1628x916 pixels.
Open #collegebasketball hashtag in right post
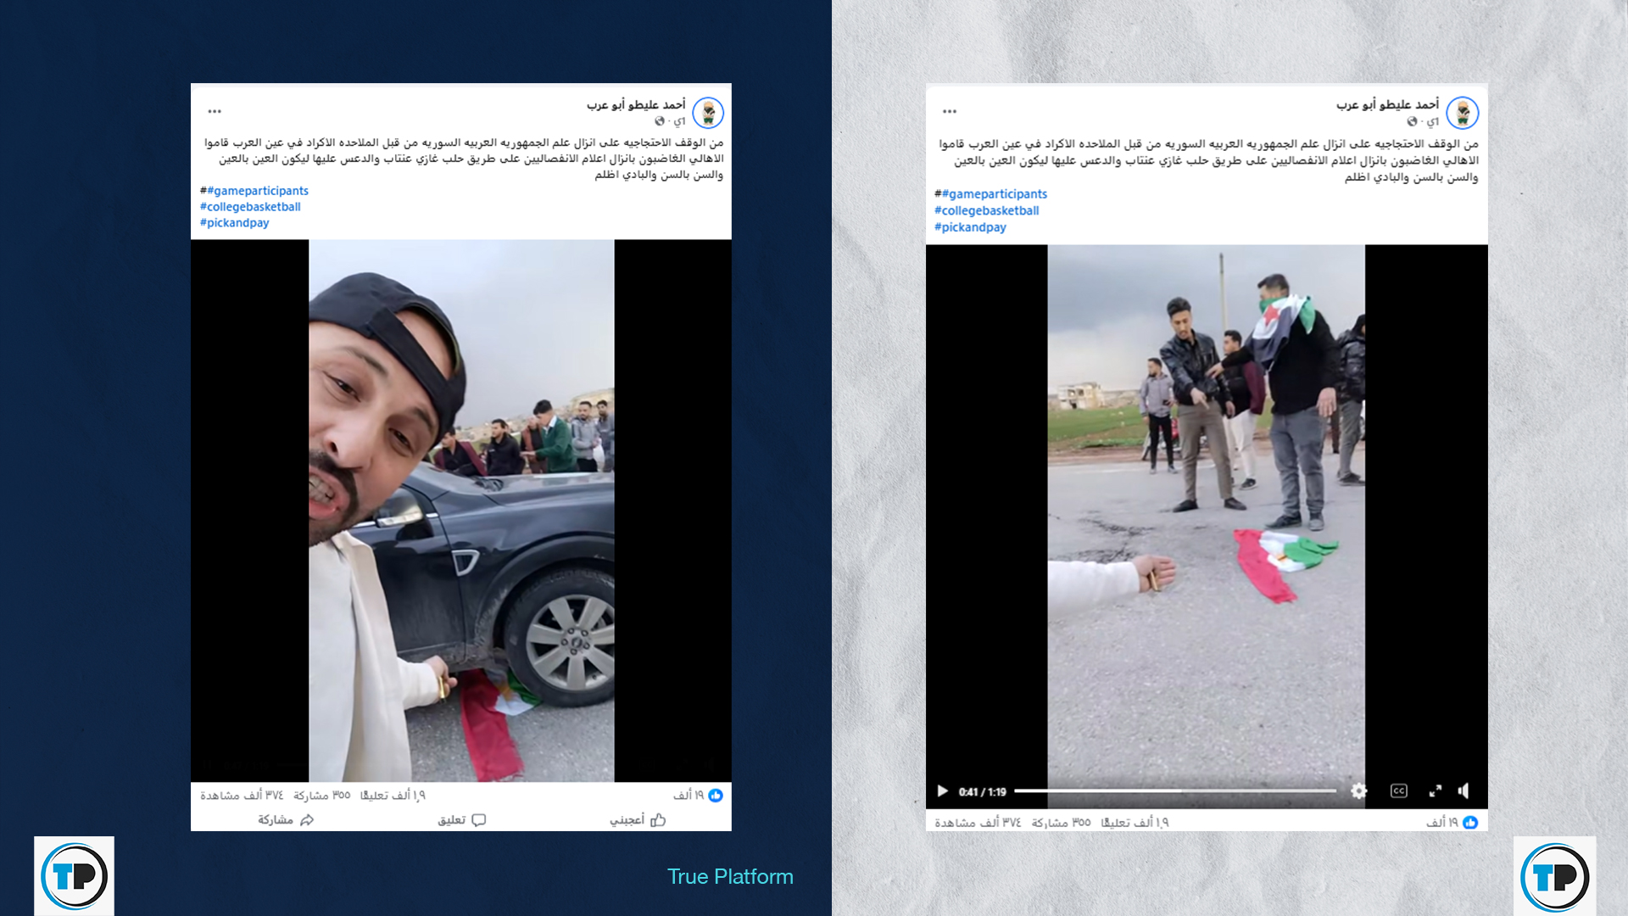pos(987,210)
